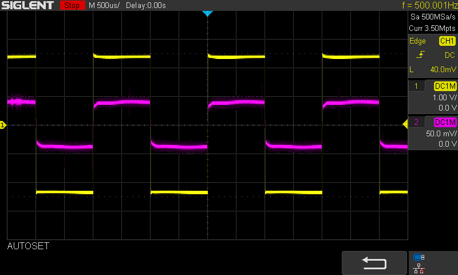Viewport: 458px width, 275px height.
Task: Click the Sa 500MSa/s sample rate text
Action: tap(433, 17)
